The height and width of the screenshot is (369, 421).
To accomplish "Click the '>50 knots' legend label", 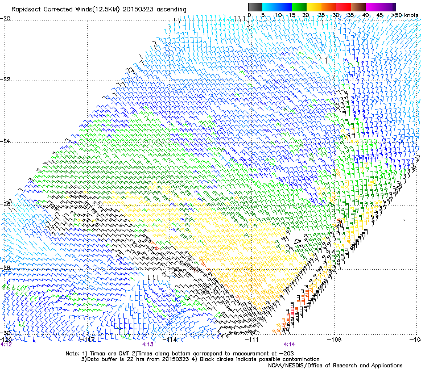I will pyautogui.click(x=405, y=15).
